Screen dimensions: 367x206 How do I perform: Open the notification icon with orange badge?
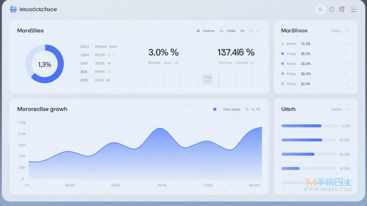(x=342, y=9)
